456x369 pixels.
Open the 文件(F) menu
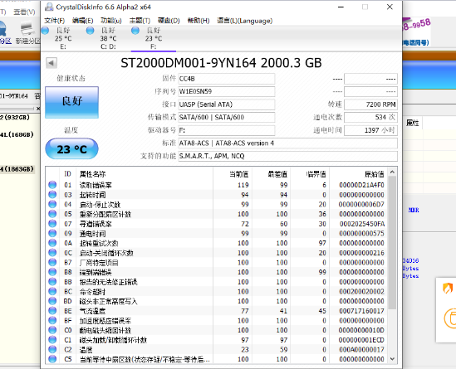(54, 21)
